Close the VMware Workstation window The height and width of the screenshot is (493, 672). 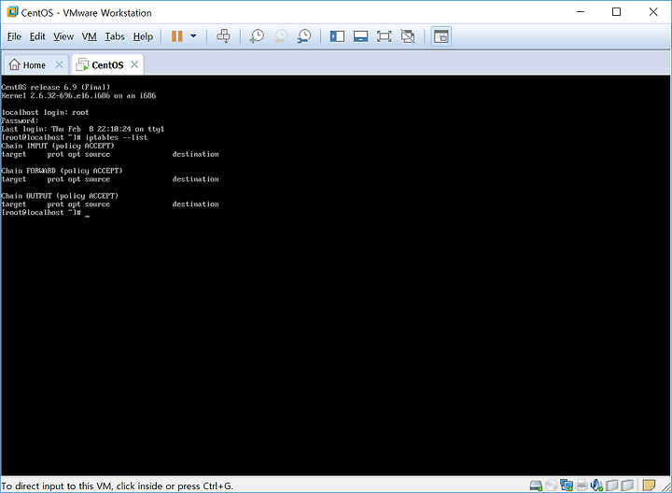pyautogui.click(x=653, y=12)
